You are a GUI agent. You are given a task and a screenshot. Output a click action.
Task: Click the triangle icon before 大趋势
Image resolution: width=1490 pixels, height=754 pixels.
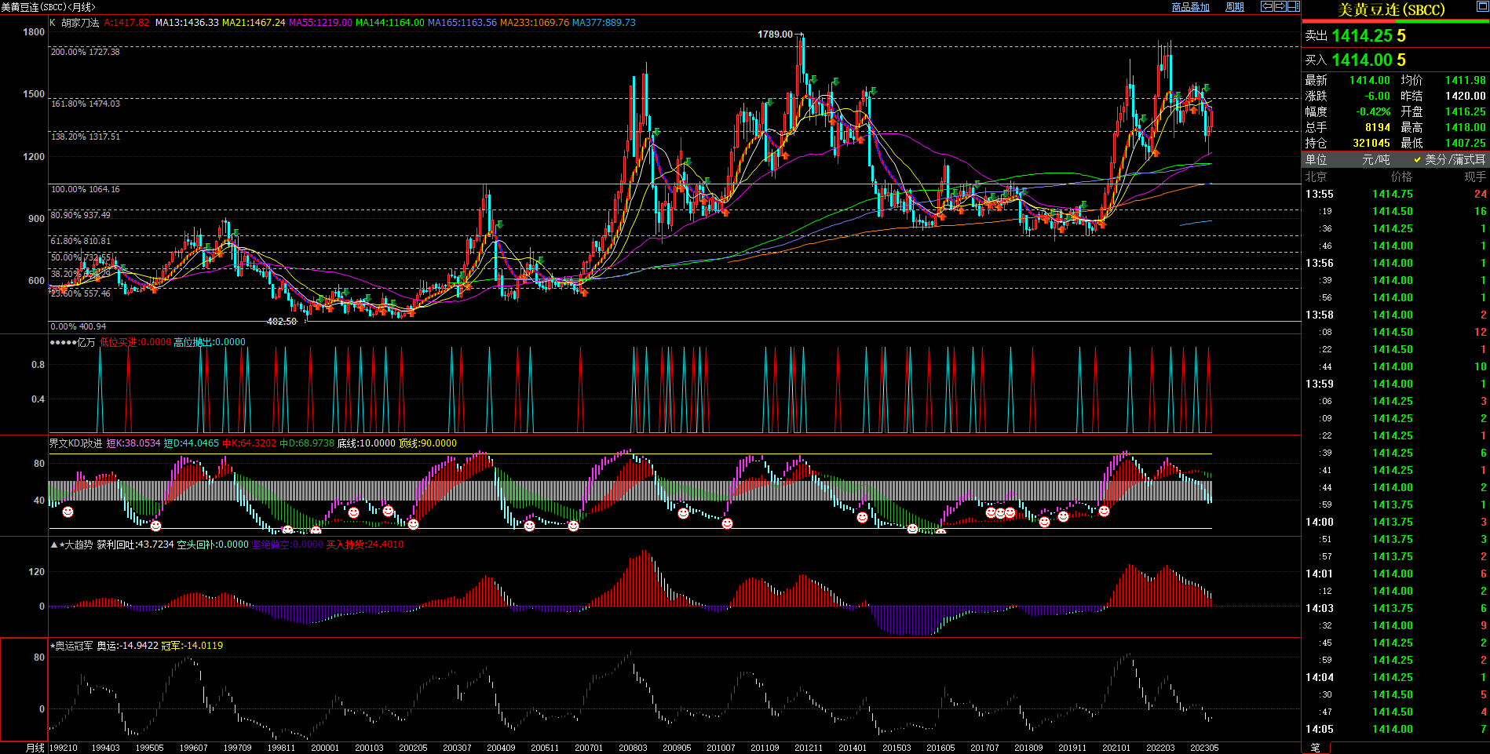[x=53, y=545]
